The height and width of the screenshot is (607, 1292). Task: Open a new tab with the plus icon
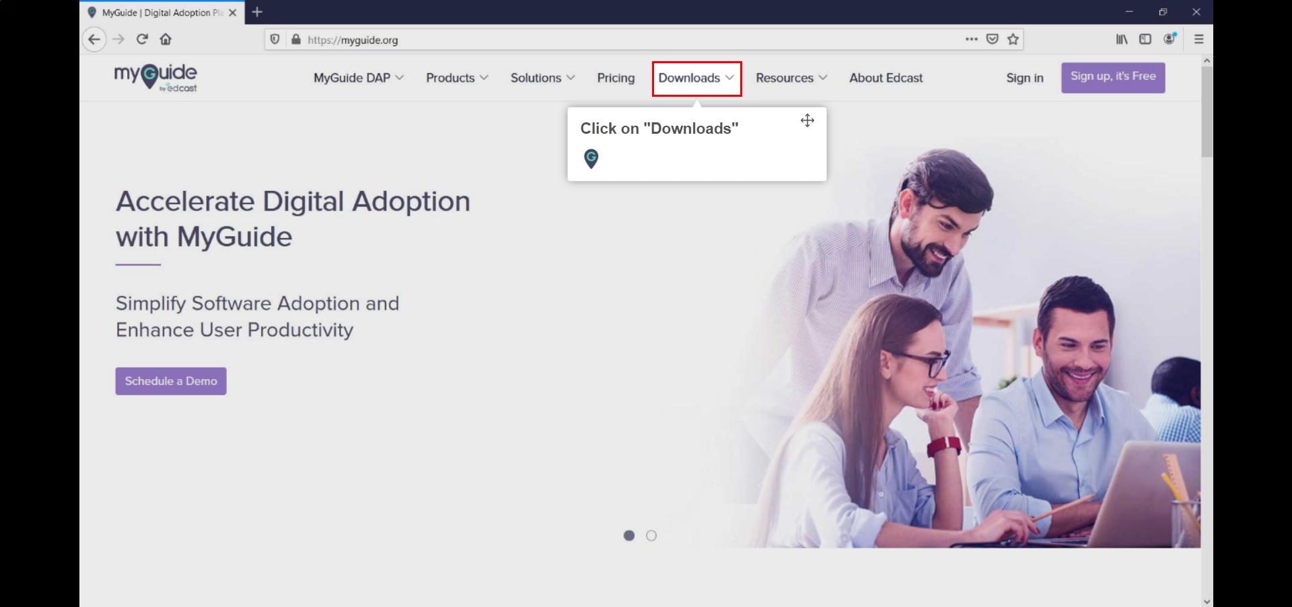pyautogui.click(x=257, y=12)
